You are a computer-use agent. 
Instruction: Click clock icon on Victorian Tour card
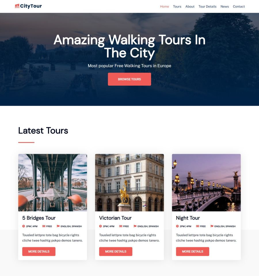pyautogui.click(x=100, y=226)
